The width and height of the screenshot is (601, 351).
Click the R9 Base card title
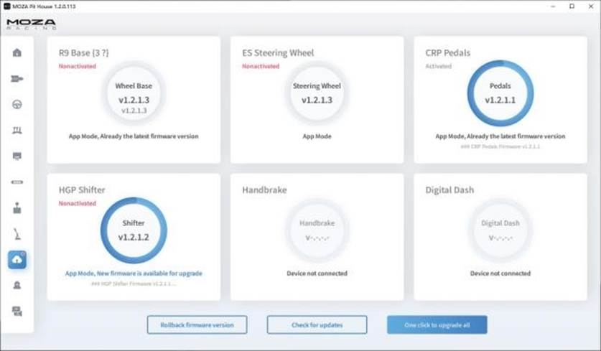83,53
